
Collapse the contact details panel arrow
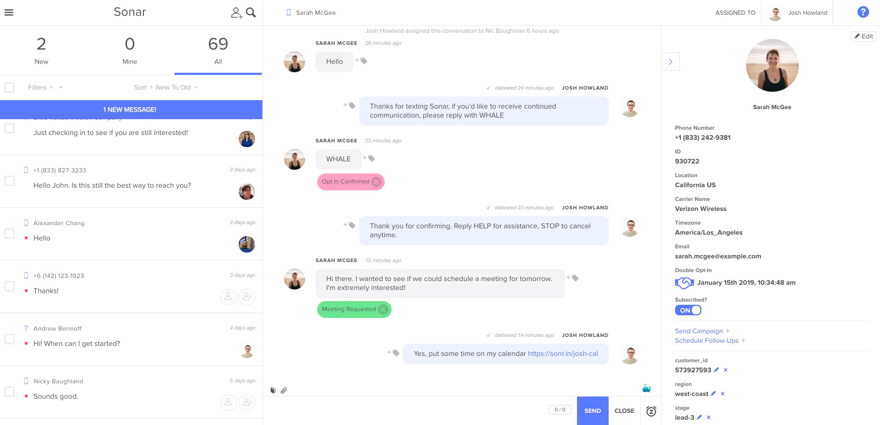point(670,62)
